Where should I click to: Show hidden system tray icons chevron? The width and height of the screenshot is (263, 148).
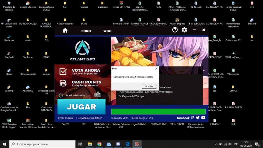click(216, 144)
